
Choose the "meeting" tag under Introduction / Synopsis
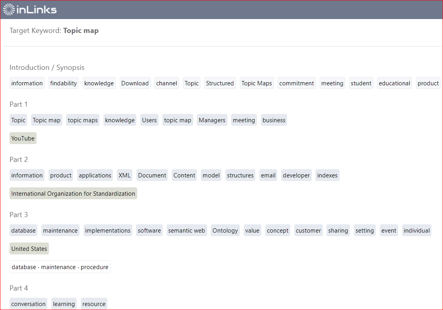click(332, 83)
